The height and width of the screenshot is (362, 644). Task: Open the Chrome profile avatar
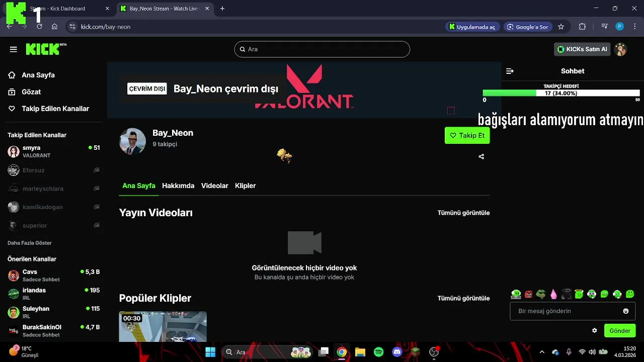click(620, 27)
